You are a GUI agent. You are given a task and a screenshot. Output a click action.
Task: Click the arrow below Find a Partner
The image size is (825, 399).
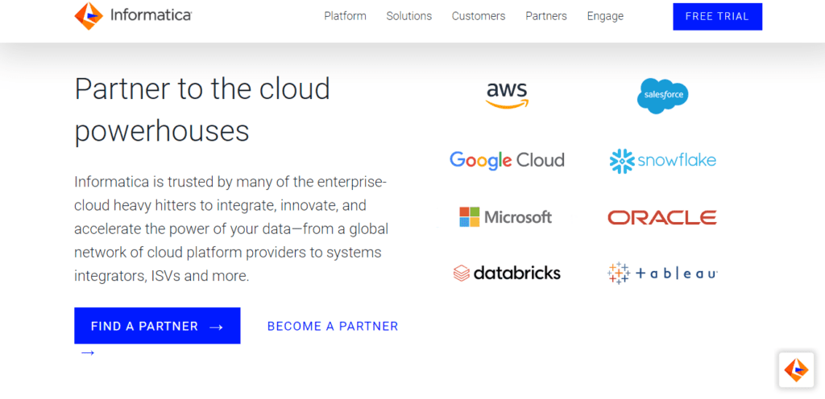pos(88,353)
